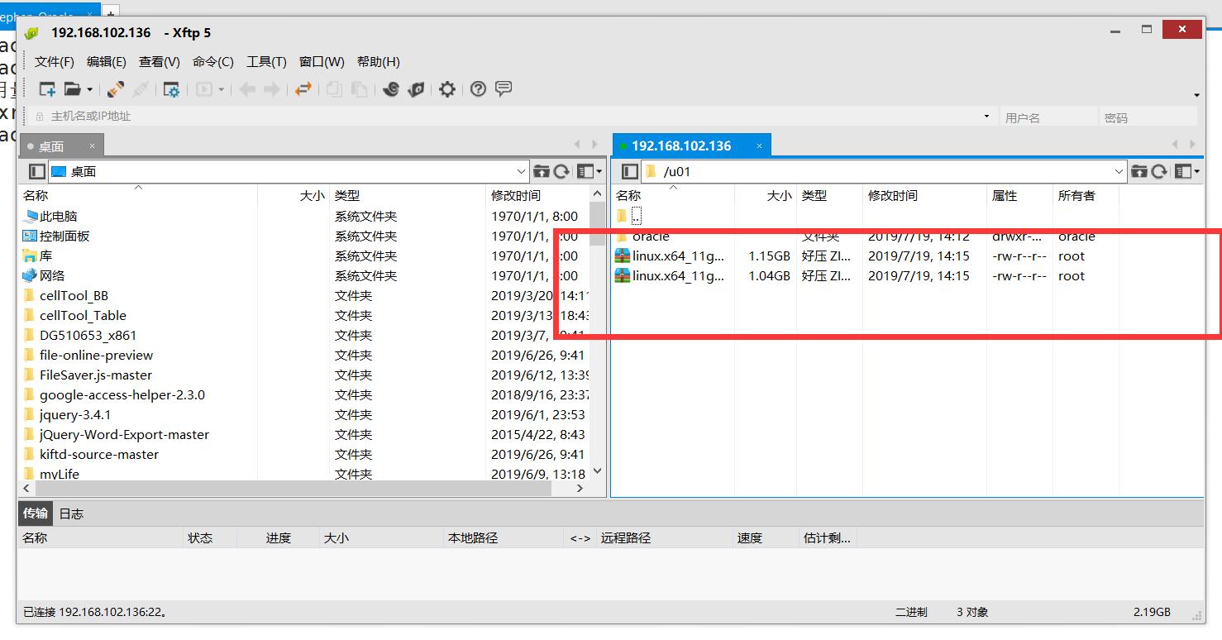Open the /u01 remote path dropdown
Viewport: 1222px width, 640px height.
click(x=1119, y=171)
